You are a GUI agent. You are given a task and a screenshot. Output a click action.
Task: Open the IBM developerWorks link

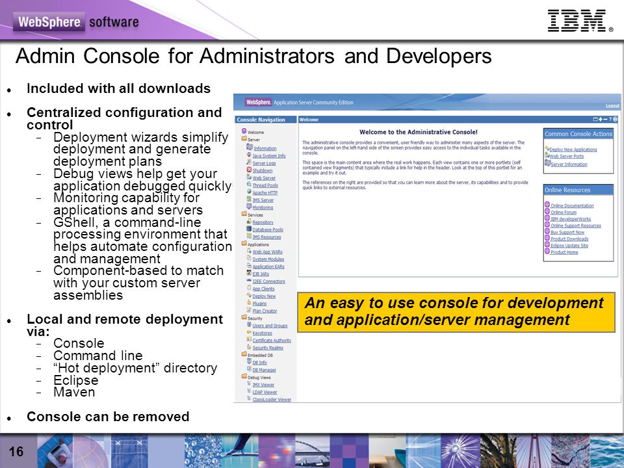coord(571,219)
